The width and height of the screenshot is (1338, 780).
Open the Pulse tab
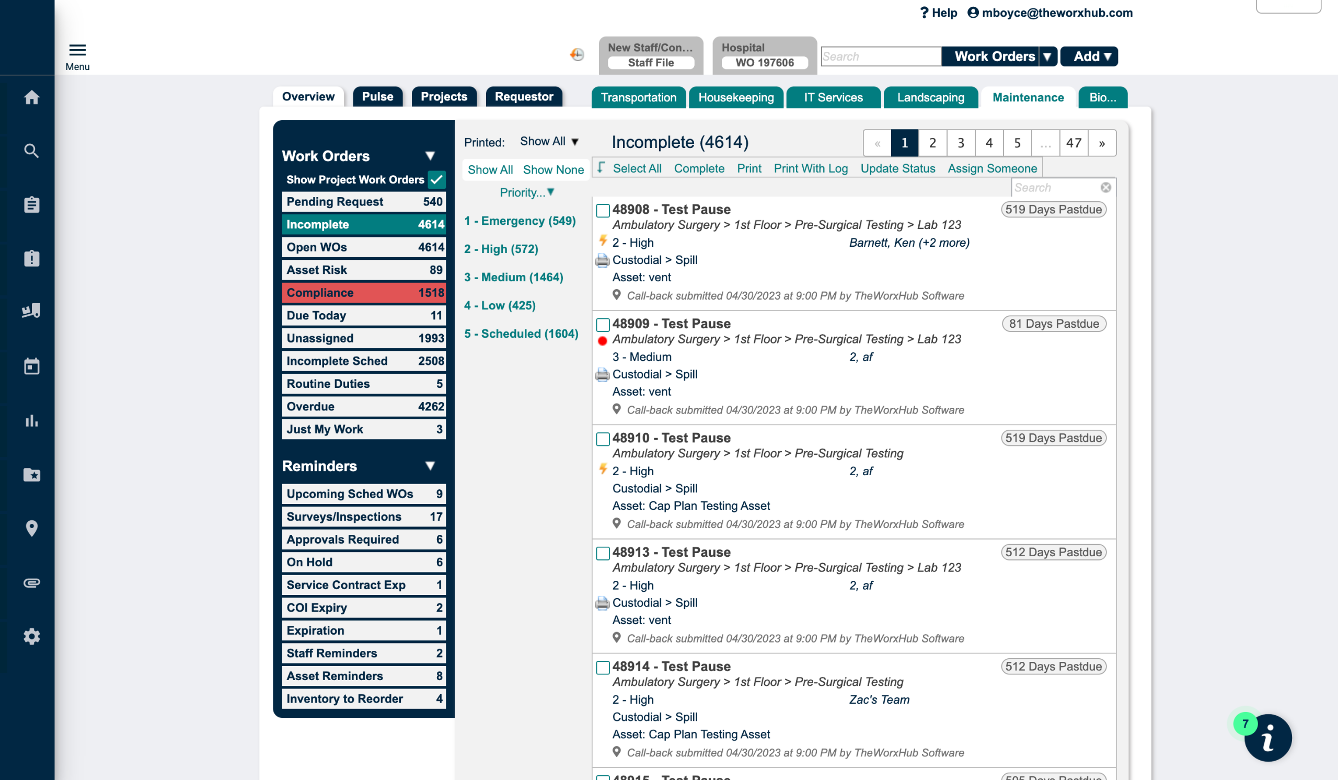377,97
